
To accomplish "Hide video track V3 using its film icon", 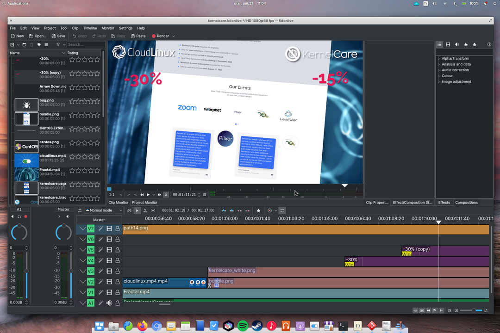I will 109,271.
